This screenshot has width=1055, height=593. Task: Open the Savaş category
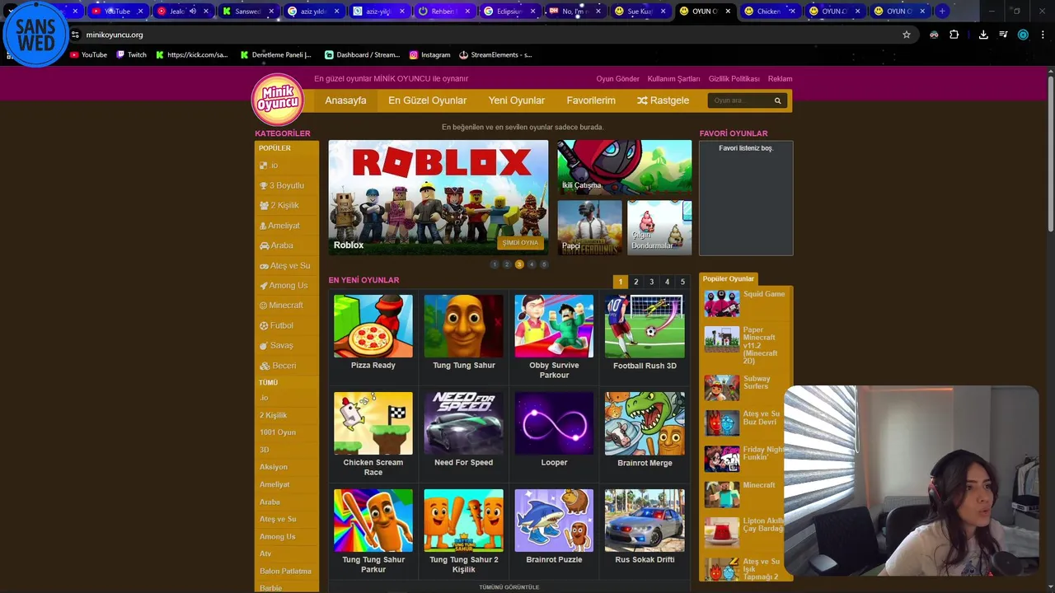286,345
